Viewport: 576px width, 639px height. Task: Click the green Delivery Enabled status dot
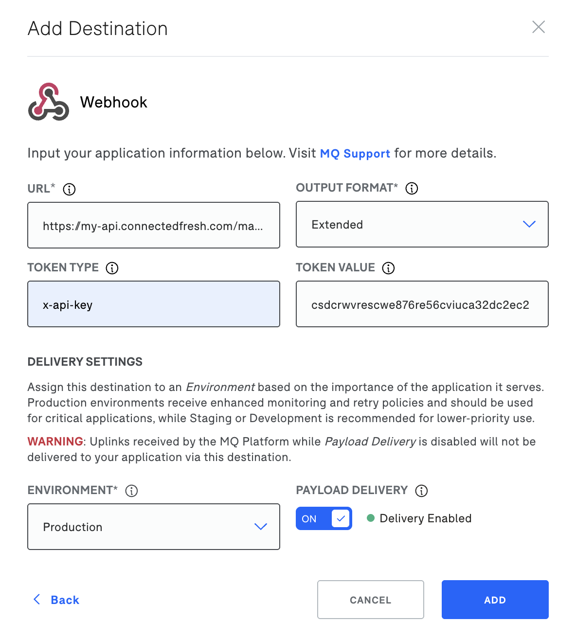point(371,518)
